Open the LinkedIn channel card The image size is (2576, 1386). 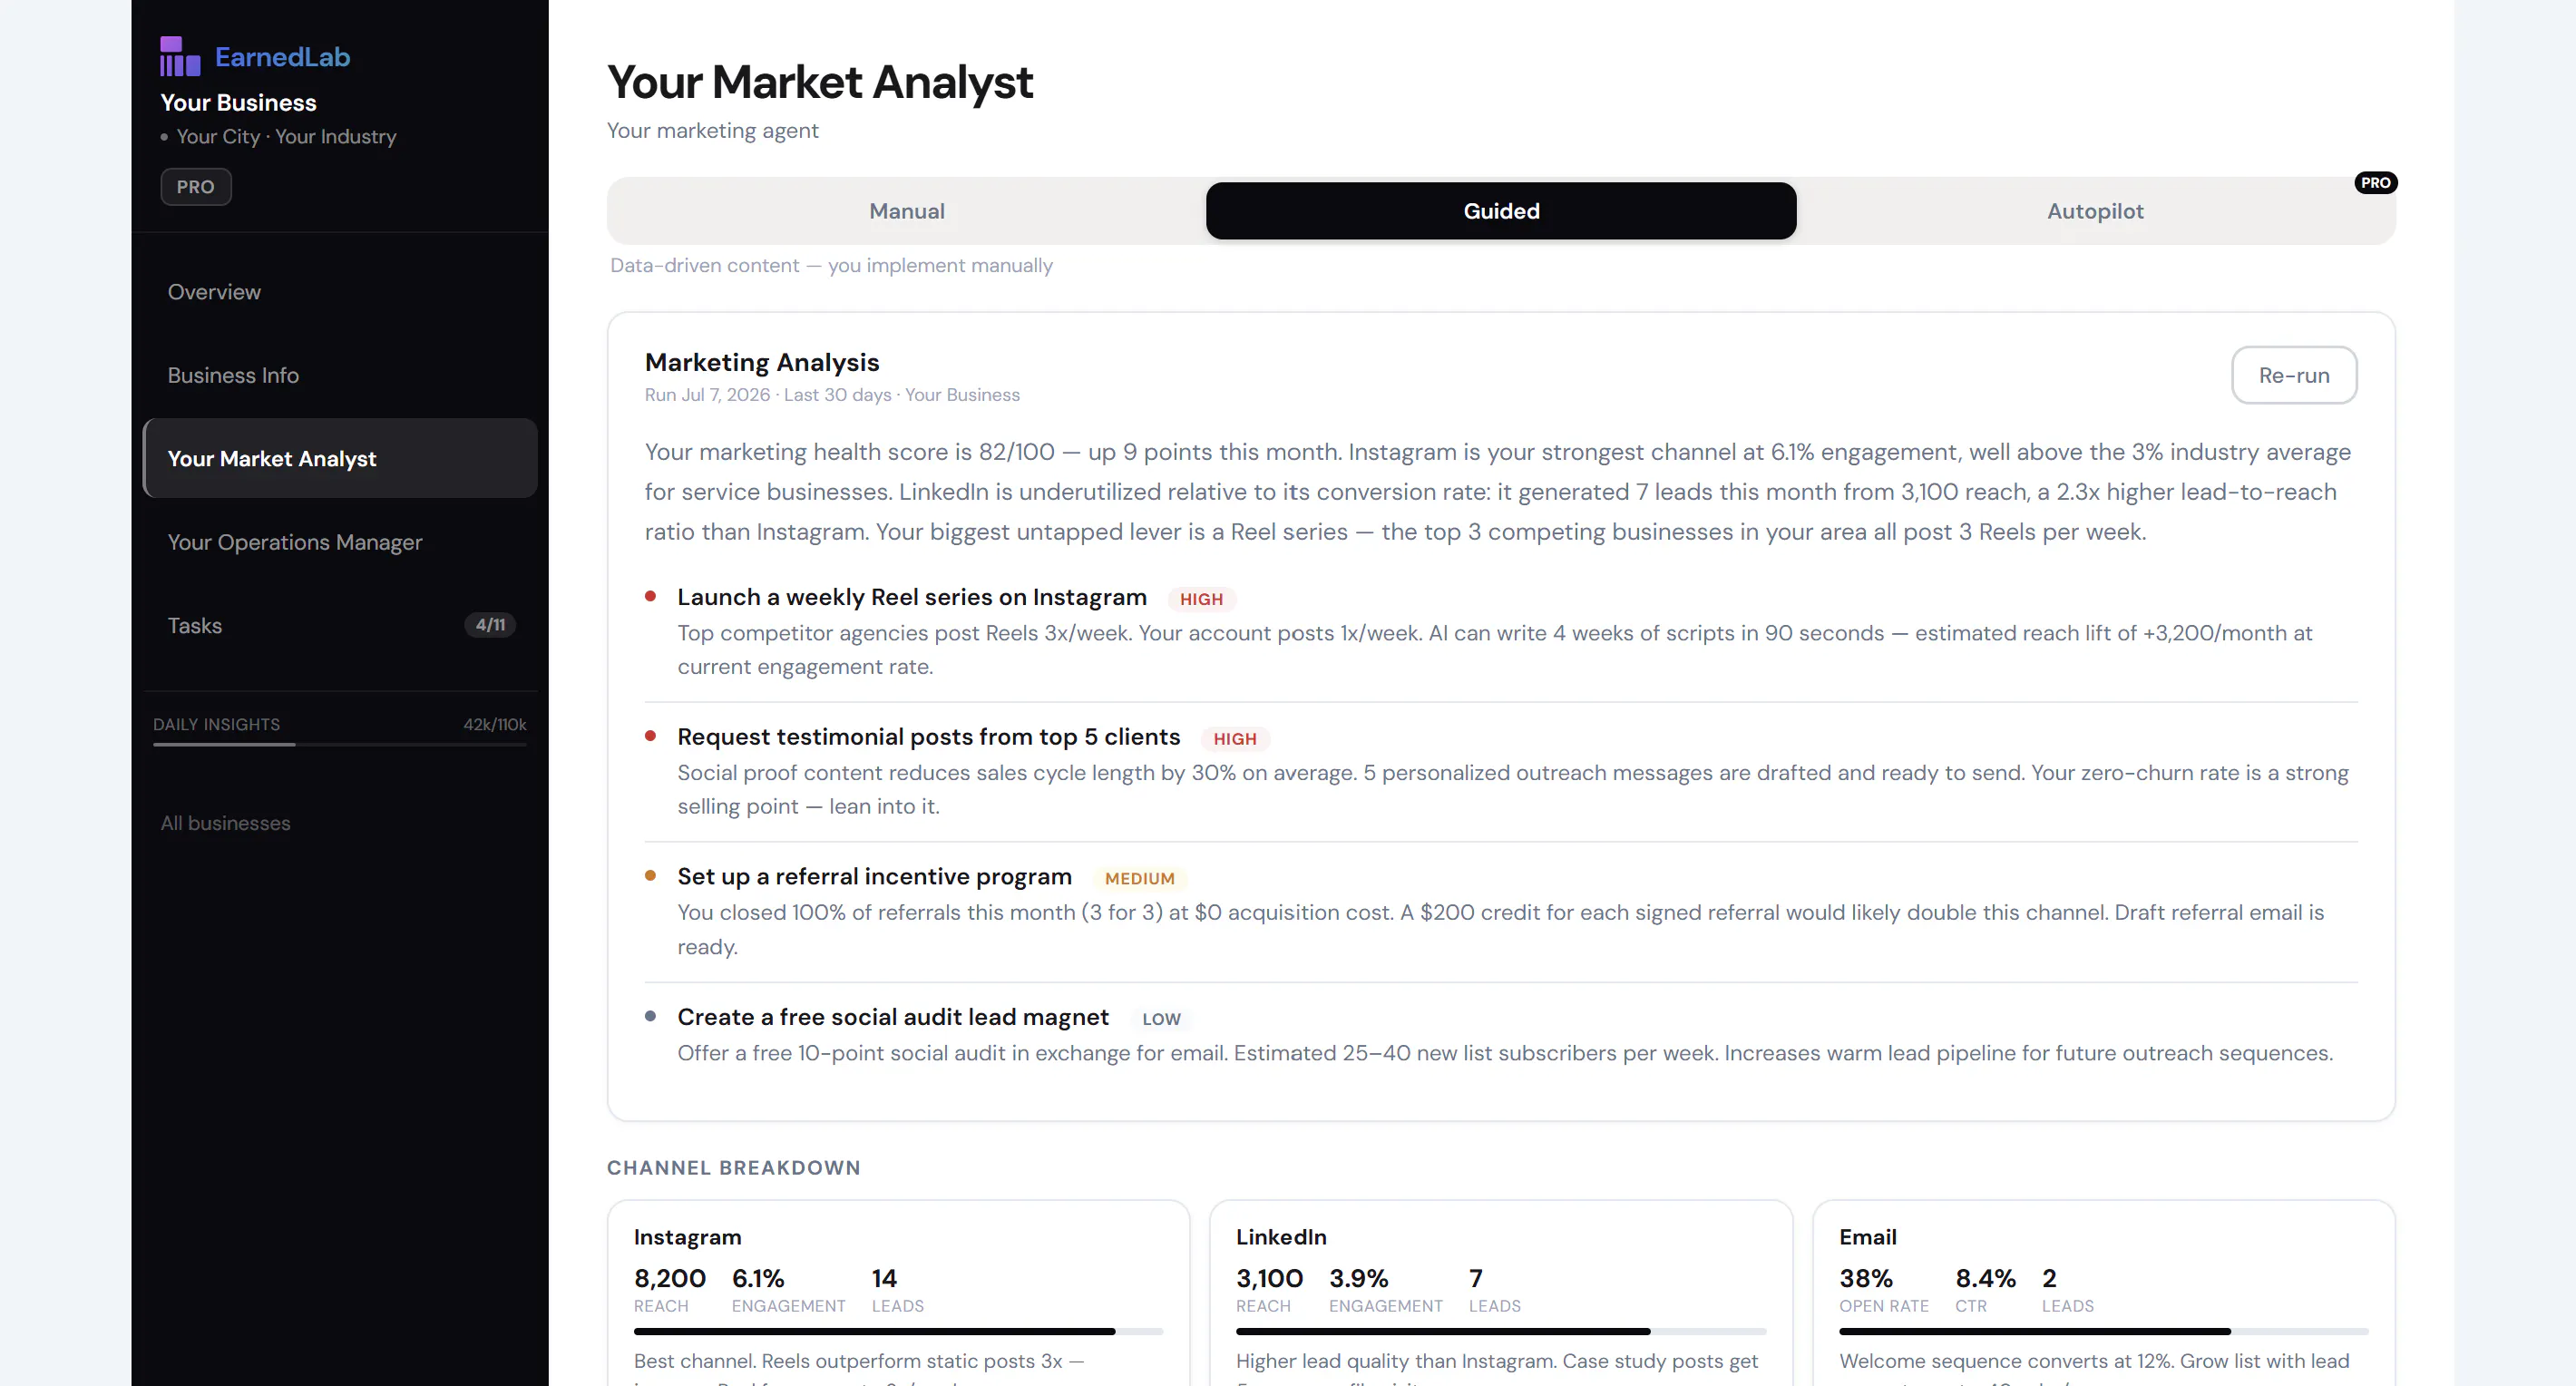click(1501, 1293)
